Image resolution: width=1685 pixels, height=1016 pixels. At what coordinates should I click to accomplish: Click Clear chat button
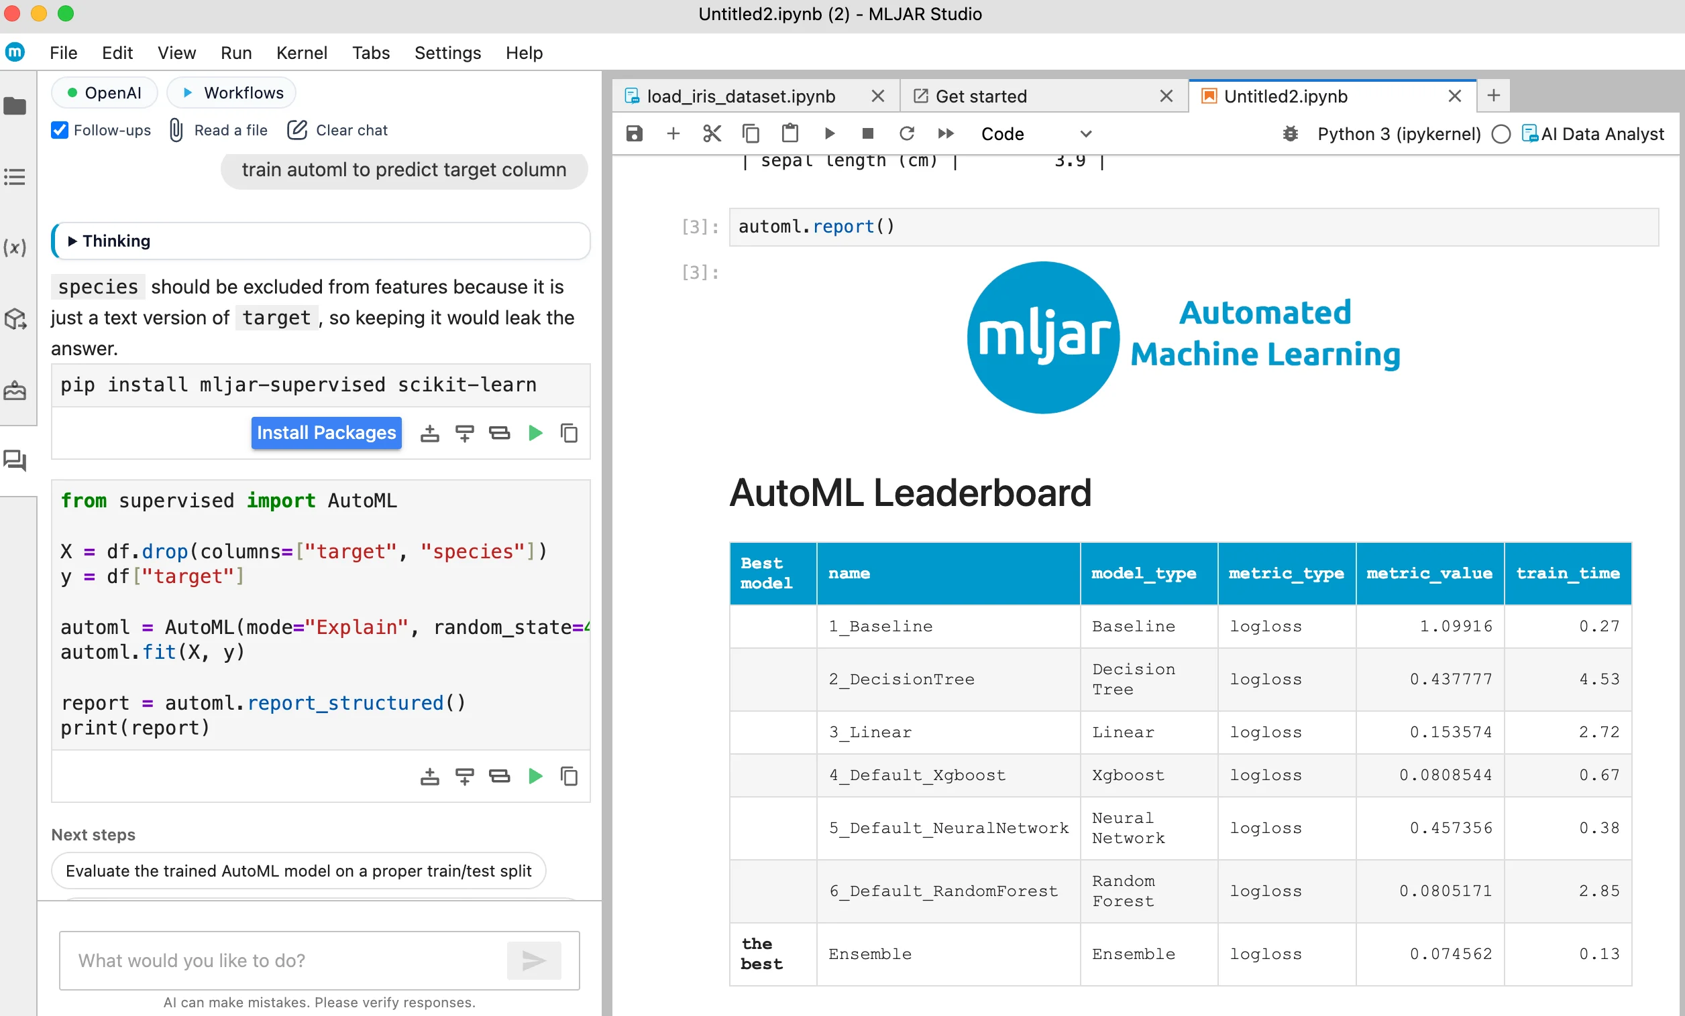pyautogui.click(x=337, y=130)
